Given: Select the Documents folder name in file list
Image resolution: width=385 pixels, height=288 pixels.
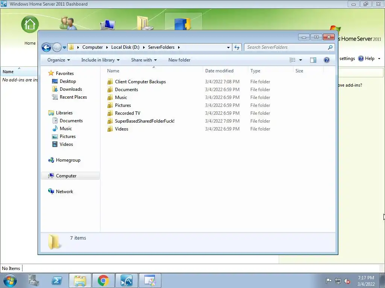Looking at the screenshot, I should [x=126, y=90].
